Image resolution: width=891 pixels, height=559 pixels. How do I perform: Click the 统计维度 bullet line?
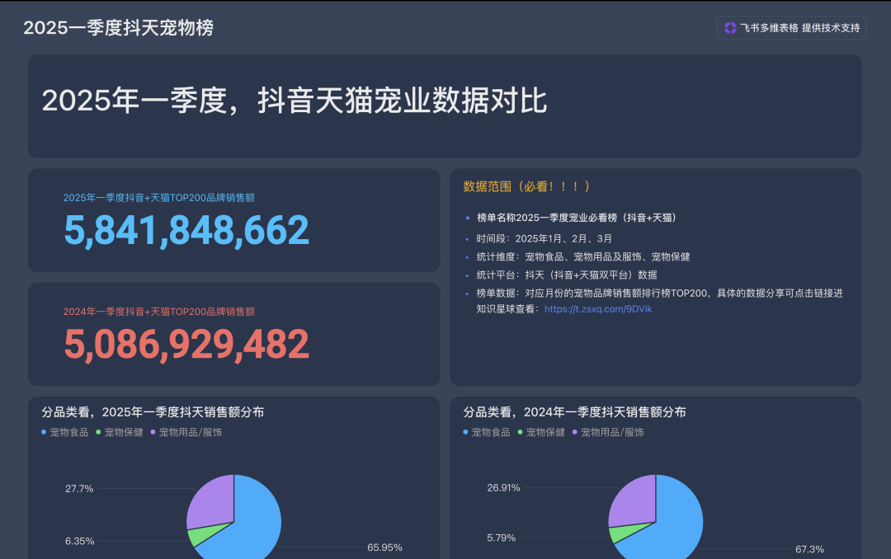tap(583, 256)
